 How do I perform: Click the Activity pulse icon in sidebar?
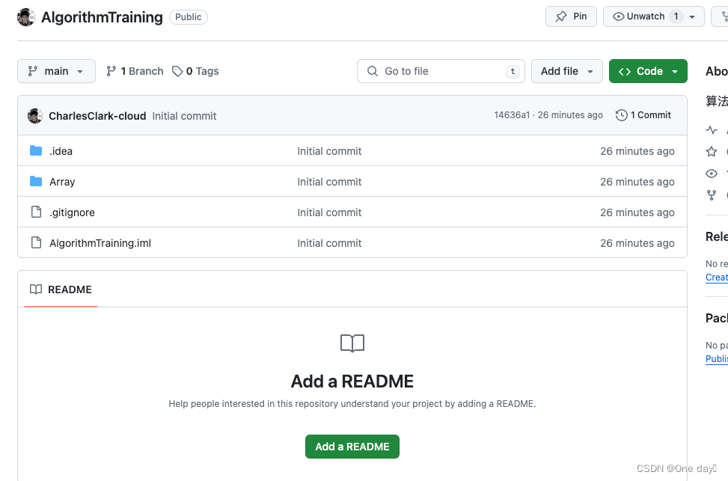click(712, 130)
